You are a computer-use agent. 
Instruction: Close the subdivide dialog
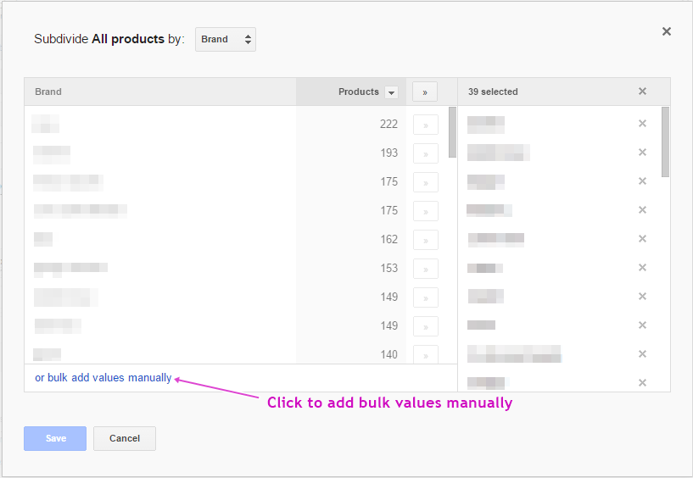coord(666,31)
